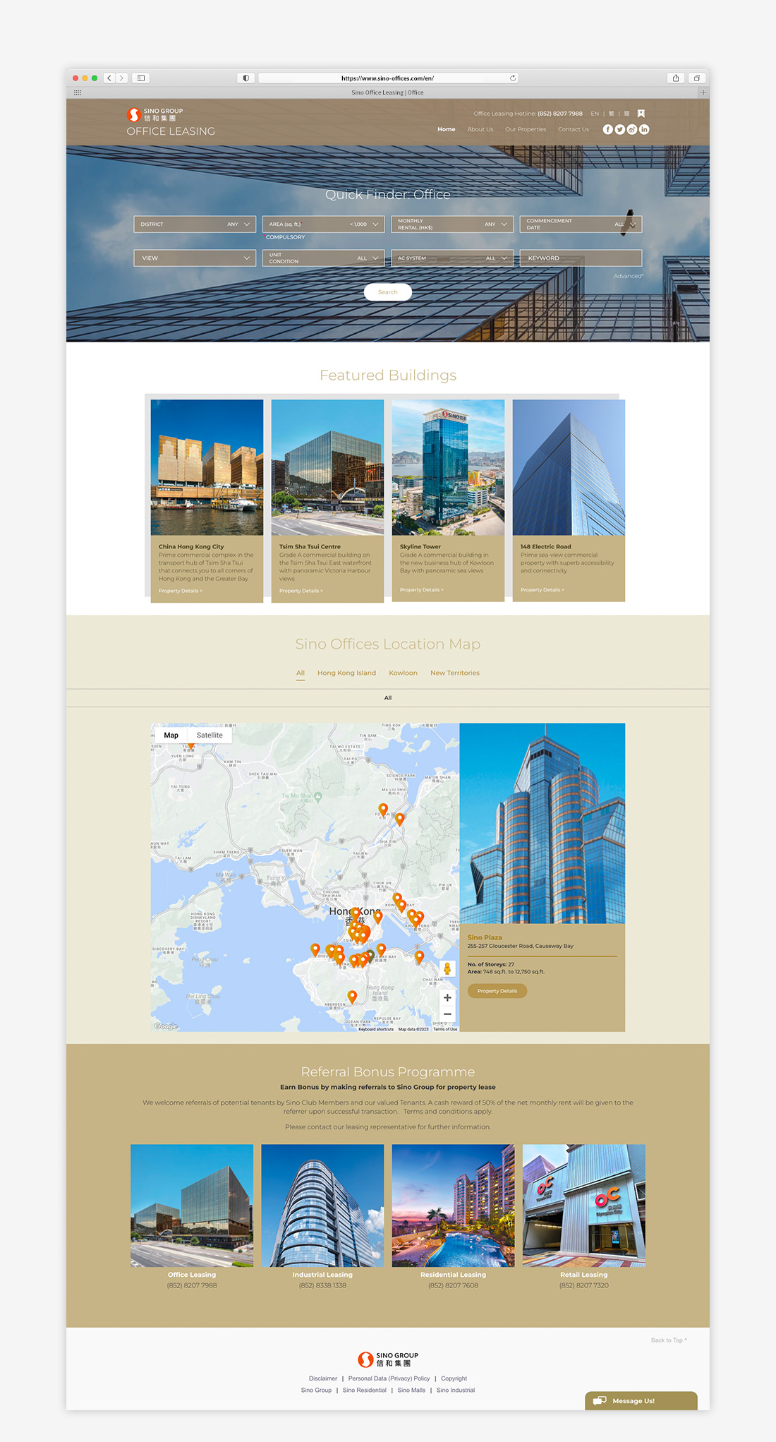Image resolution: width=776 pixels, height=1442 pixels.
Task: Open the AC System dropdown
Action: pos(452,258)
